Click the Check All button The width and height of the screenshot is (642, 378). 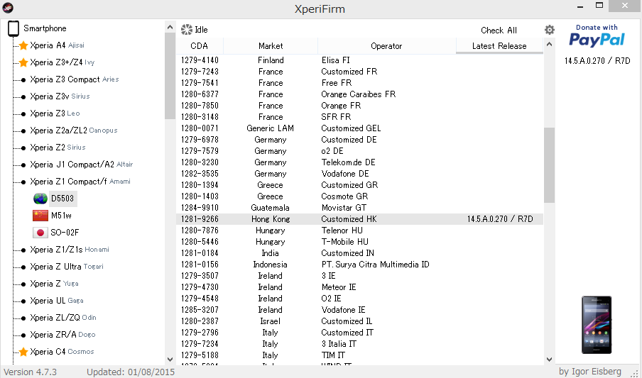(x=499, y=30)
